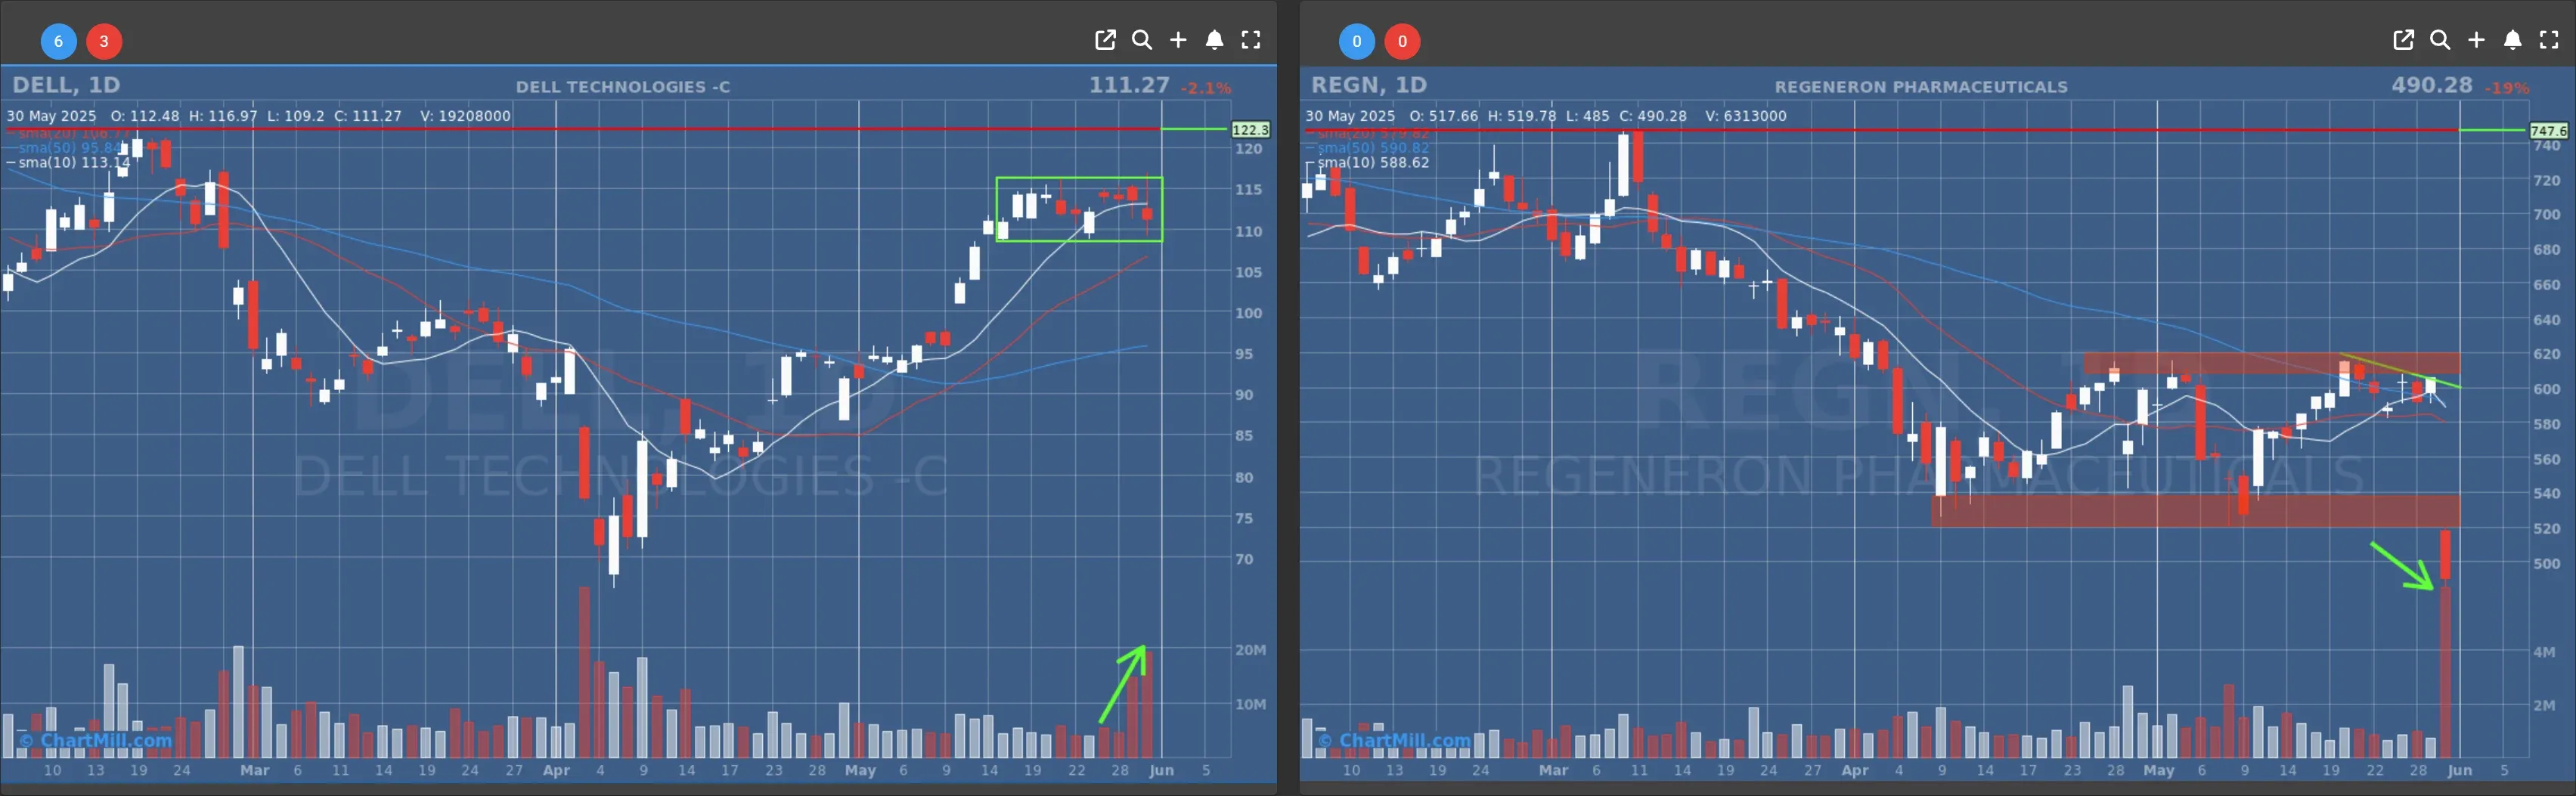
Task: Click the REGN O: 517.66 open value
Action: [1443, 116]
